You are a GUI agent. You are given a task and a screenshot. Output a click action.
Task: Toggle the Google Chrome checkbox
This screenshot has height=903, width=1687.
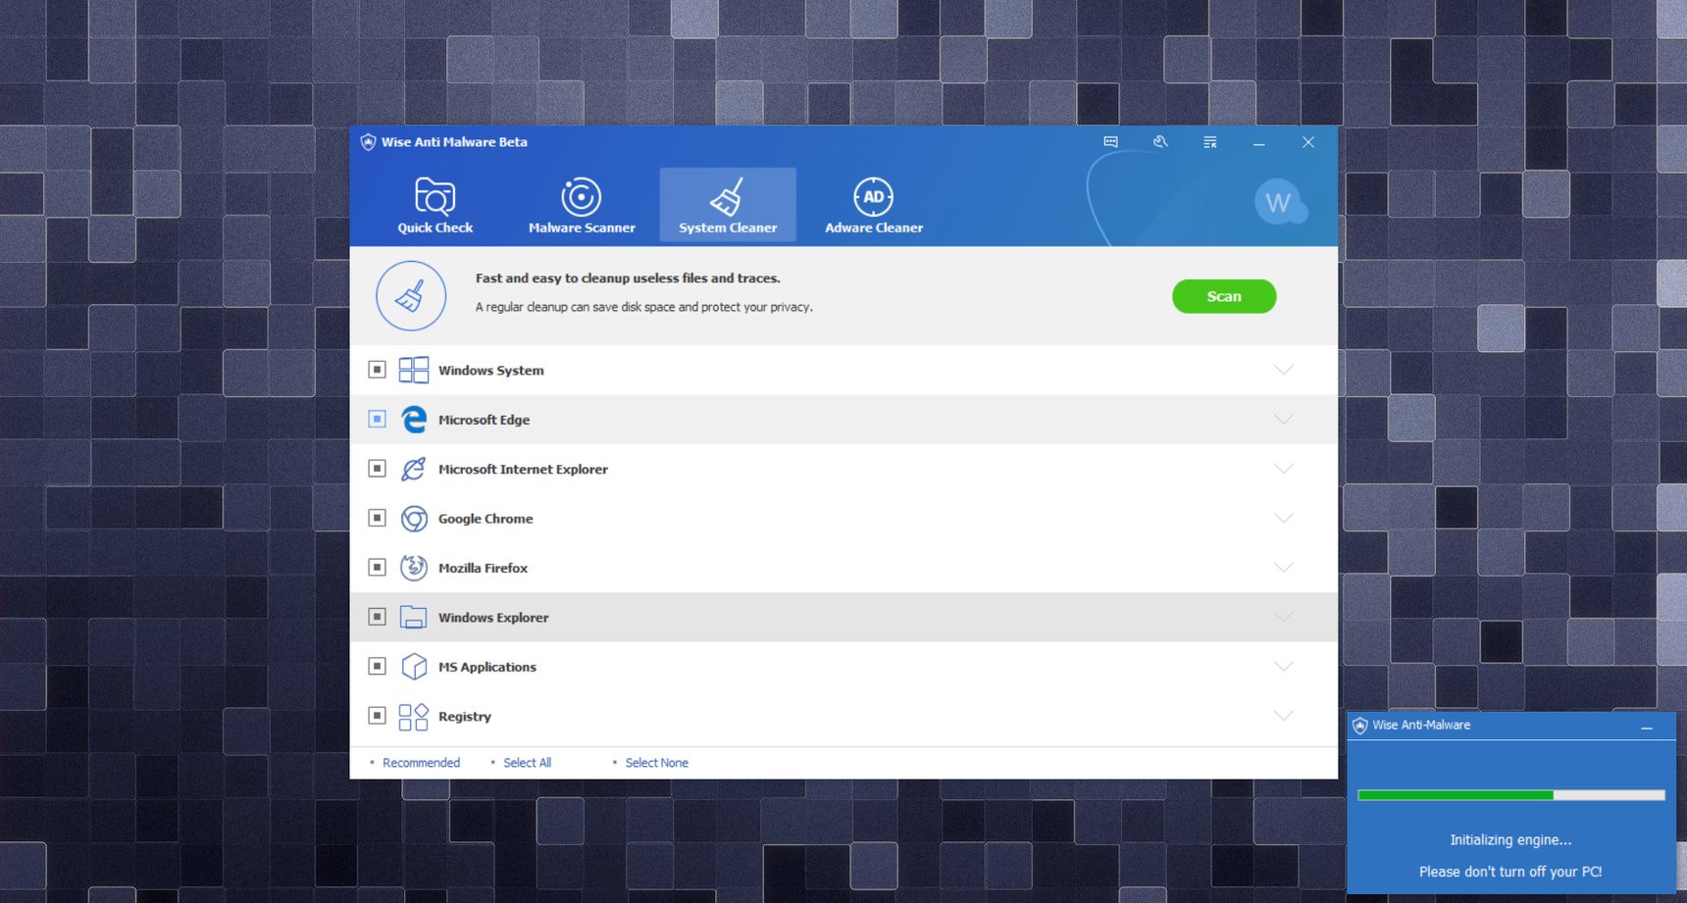coord(377,518)
